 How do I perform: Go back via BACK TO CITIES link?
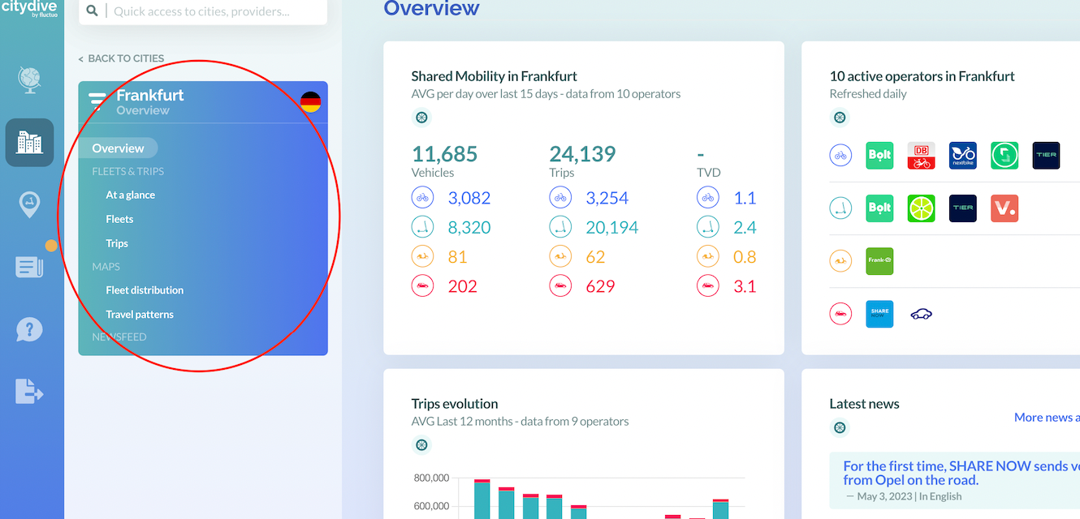click(121, 58)
